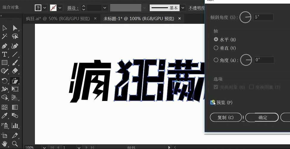Select the Eraser tool

coord(15,71)
